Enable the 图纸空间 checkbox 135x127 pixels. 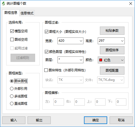coord(12,40)
